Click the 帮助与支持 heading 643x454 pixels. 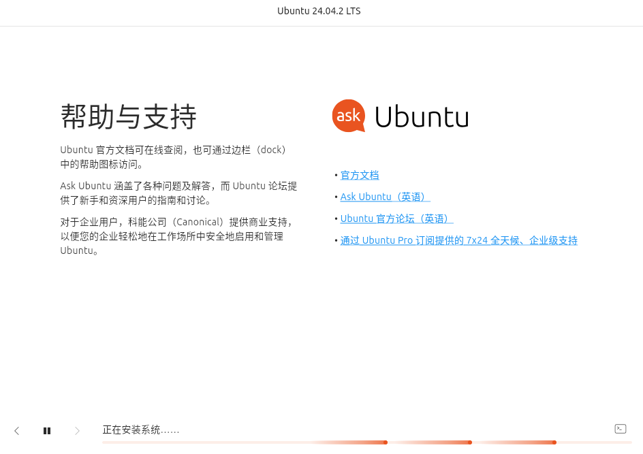click(x=128, y=117)
